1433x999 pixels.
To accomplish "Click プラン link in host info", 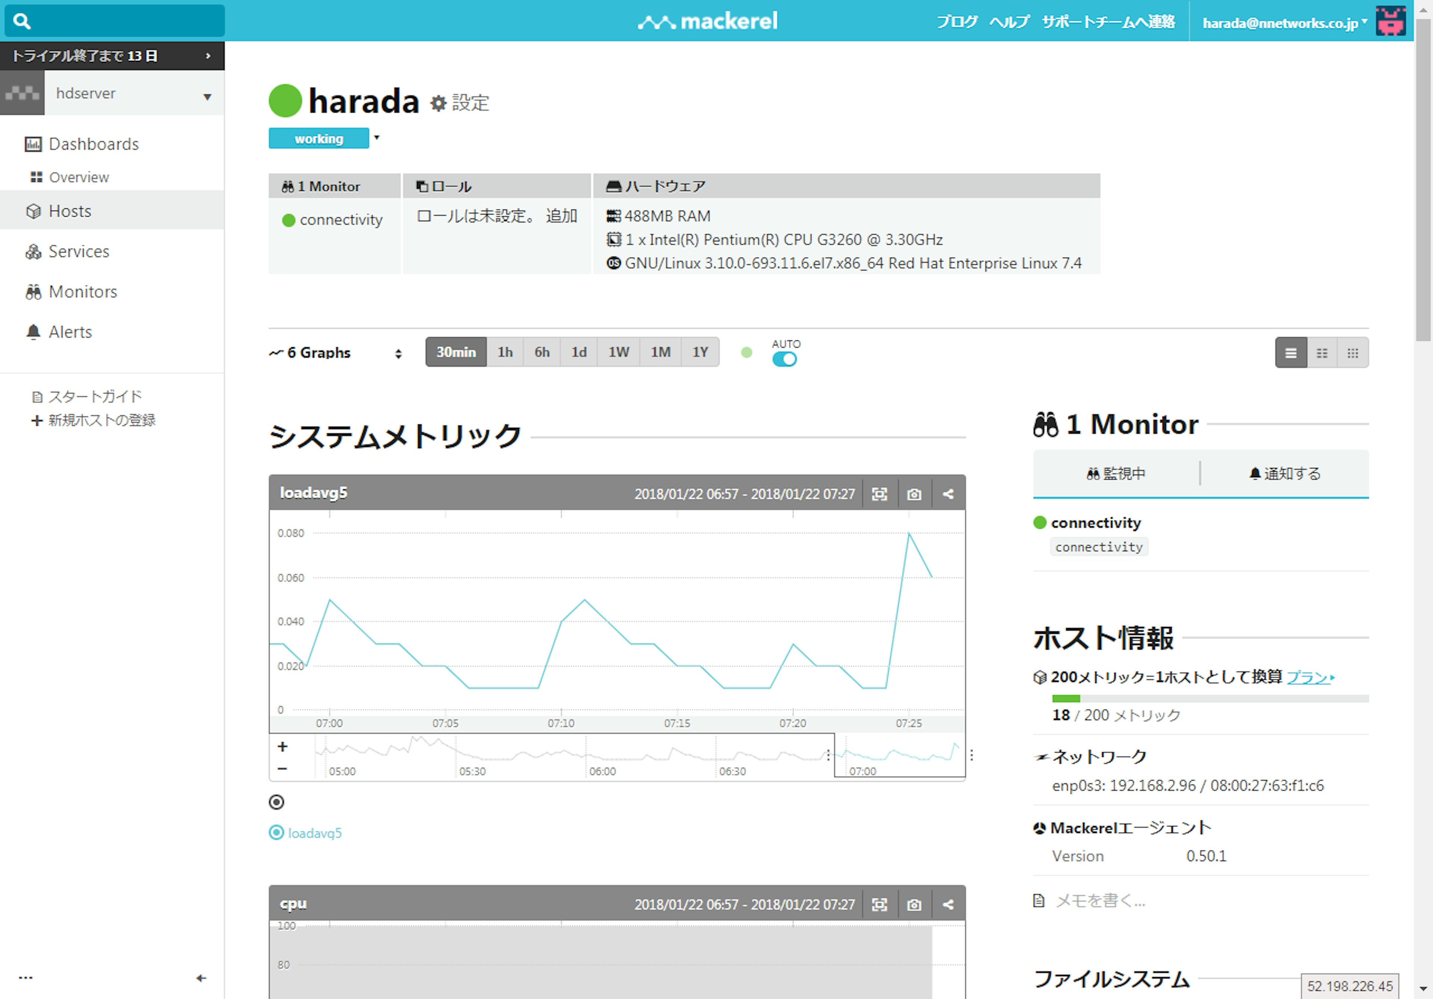I will coord(1309,676).
